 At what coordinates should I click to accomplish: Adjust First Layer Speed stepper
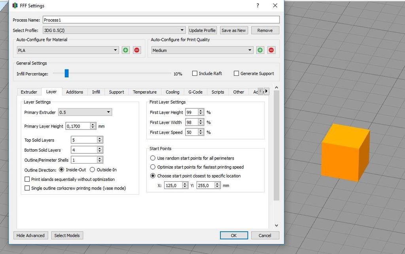(201, 132)
